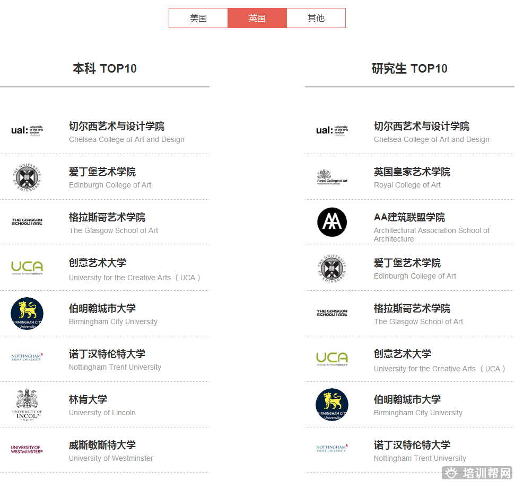Click the University of Westminster logo
515x482 pixels.
click(27, 450)
